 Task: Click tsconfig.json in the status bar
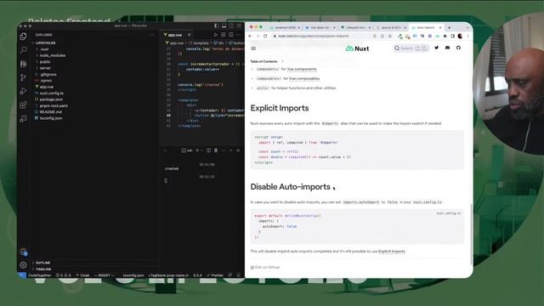tap(133, 275)
